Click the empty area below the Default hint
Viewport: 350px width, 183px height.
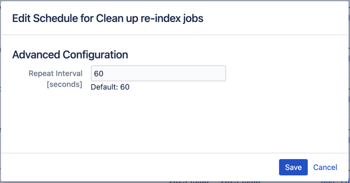tap(159, 121)
